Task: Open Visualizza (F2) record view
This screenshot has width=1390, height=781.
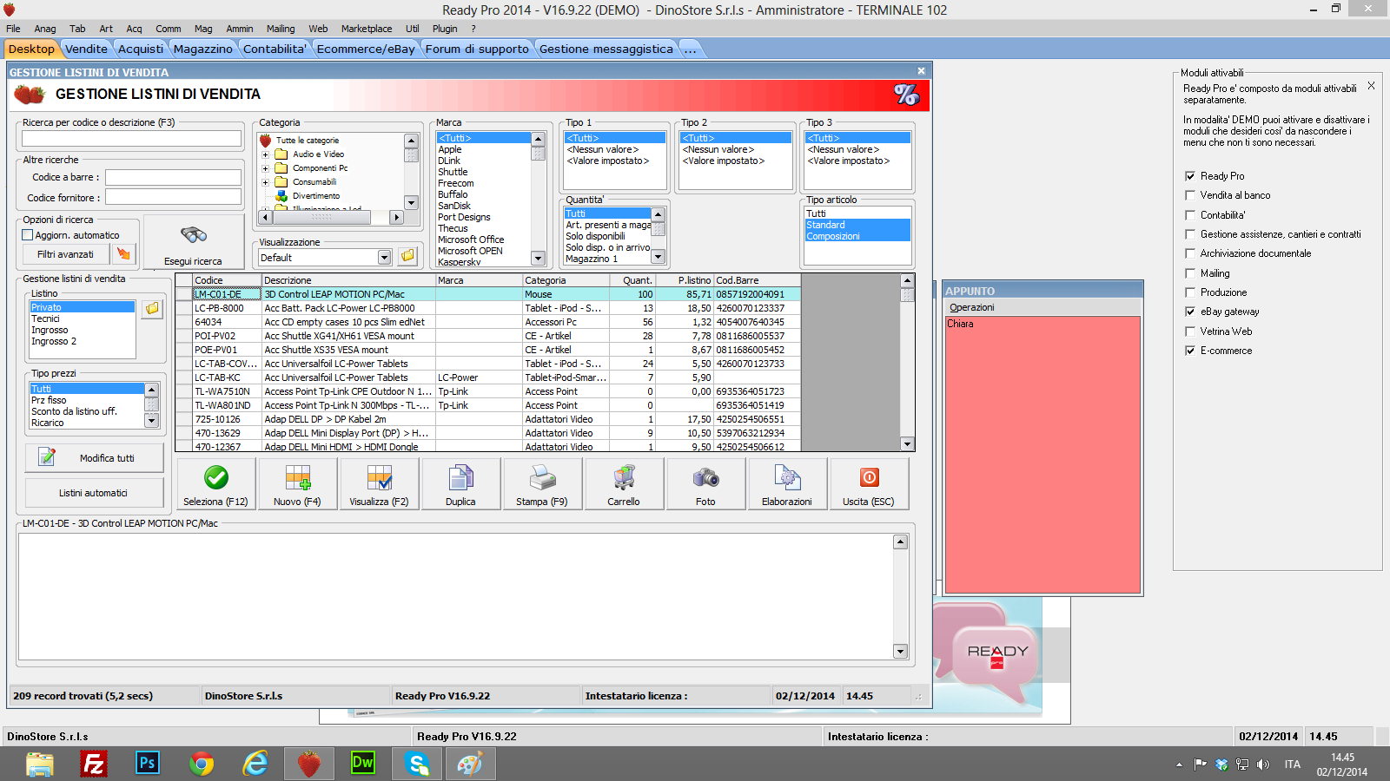Action: coord(379,483)
